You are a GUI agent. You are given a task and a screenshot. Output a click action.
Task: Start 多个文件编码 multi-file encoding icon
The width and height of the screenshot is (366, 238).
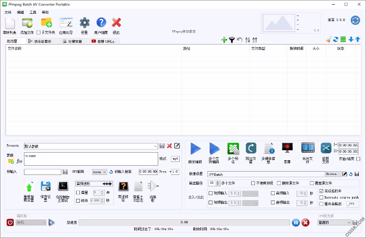[214, 148]
